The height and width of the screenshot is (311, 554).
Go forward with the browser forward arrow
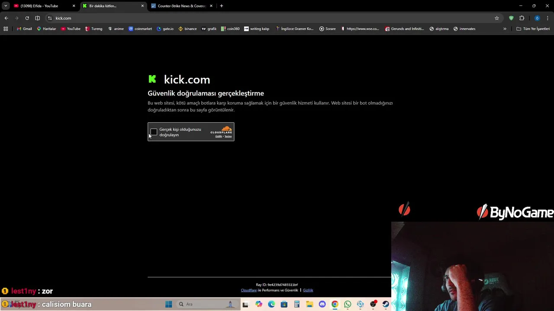tap(16, 18)
